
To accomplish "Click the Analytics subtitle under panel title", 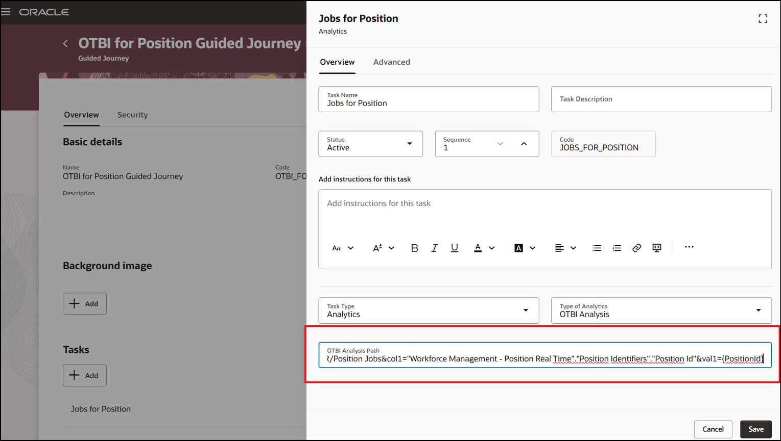I will [x=333, y=32].
